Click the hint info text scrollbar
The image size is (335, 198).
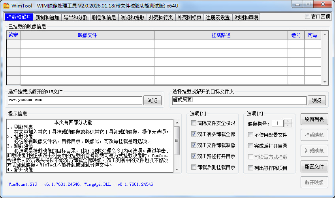[177, 146]
